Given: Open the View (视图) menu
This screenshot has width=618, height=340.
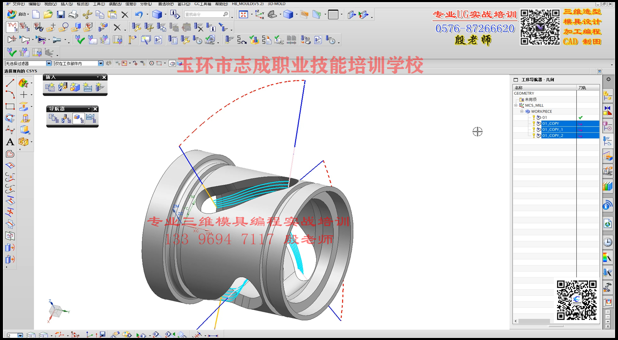Looking at the screenshot, I should pos(50,4).
